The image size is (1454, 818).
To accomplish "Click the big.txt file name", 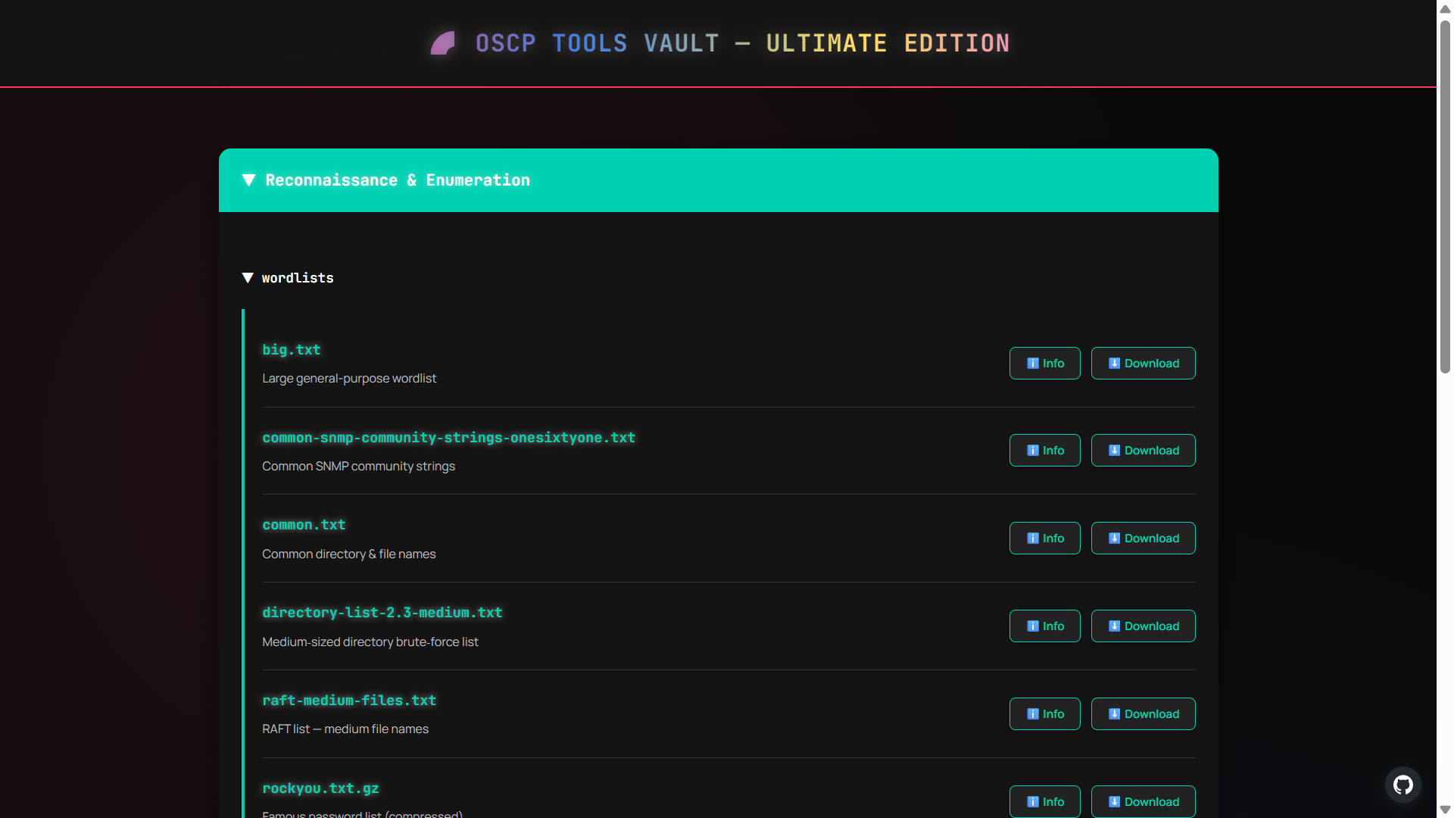I will [292, 350].
